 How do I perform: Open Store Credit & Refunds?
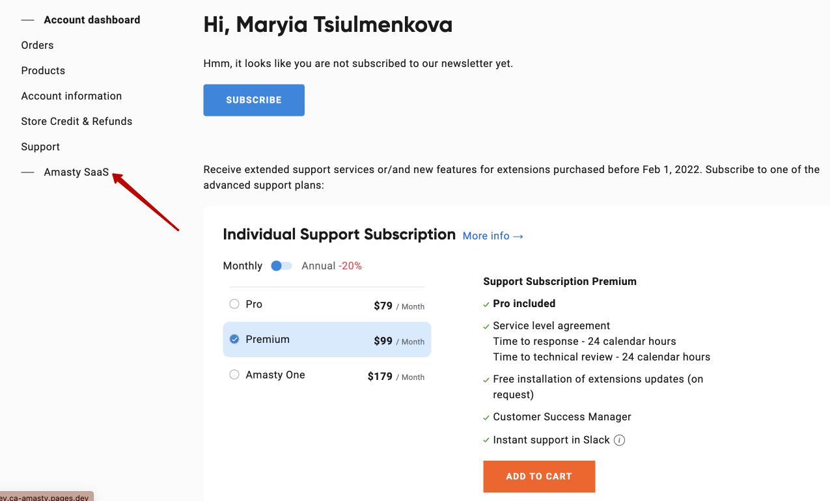77,122
